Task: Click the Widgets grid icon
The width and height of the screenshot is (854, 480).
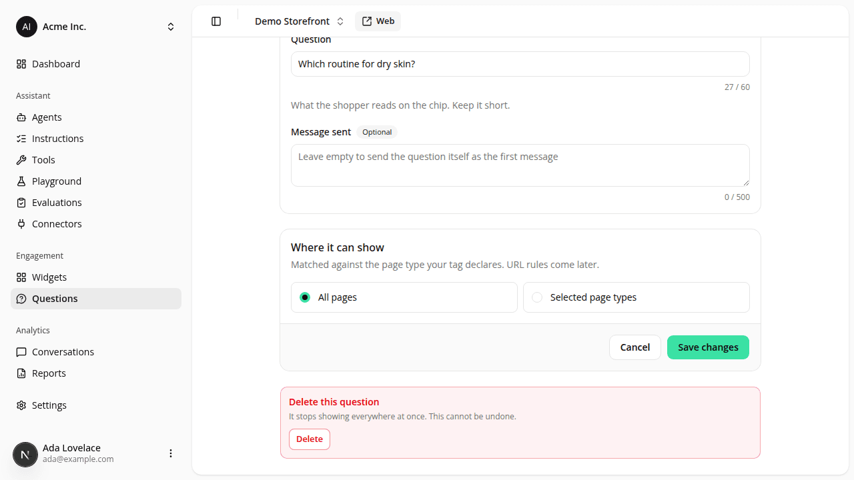Action: [x=21, y=277]
